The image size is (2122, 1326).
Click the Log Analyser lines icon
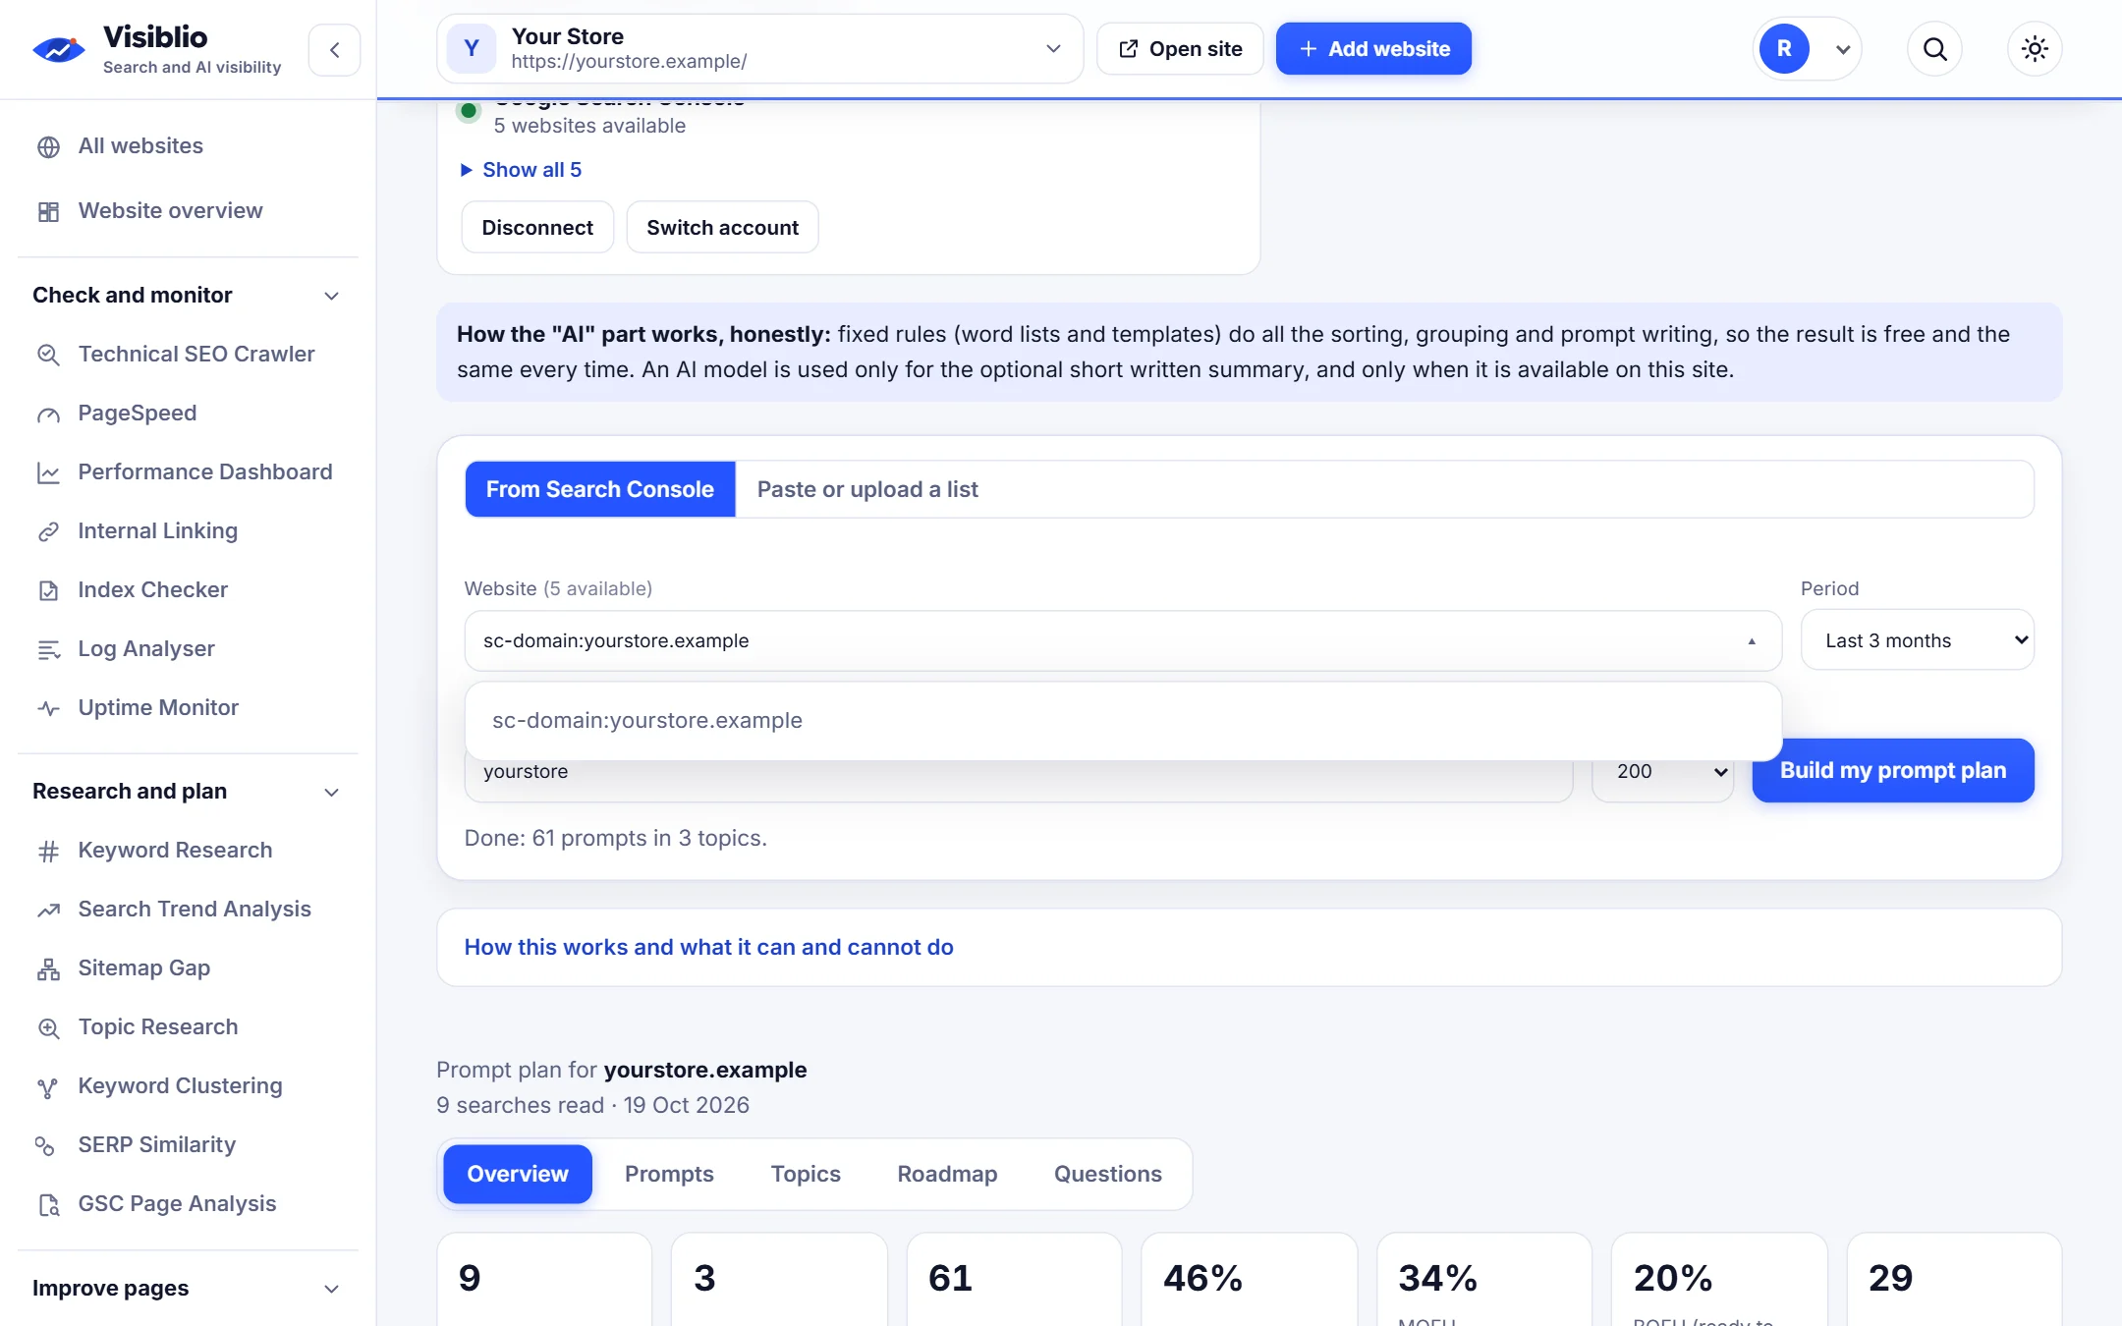(x=48, y=649)
